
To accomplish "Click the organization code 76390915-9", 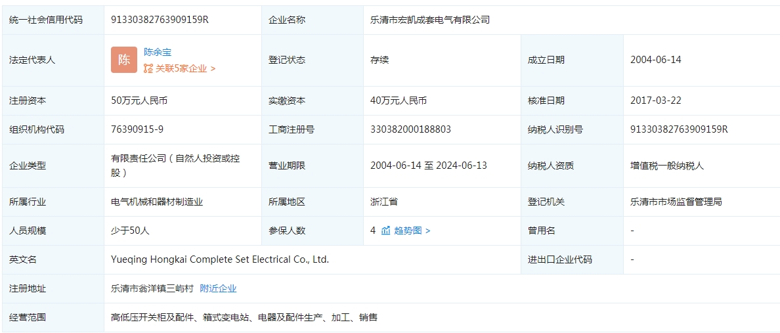I will coord(138,129).
